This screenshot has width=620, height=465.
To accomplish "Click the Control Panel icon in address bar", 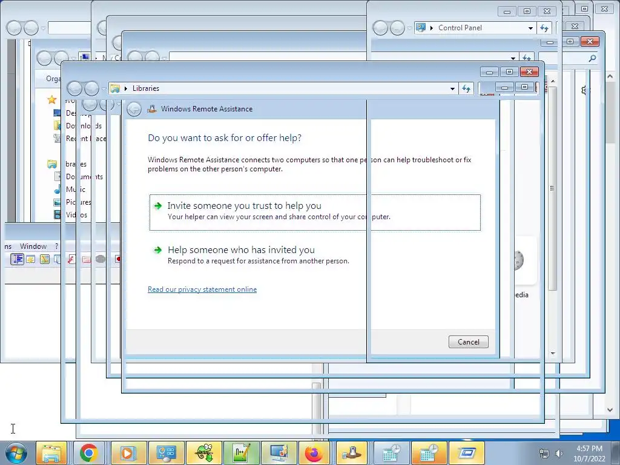I will pos(421,28).
